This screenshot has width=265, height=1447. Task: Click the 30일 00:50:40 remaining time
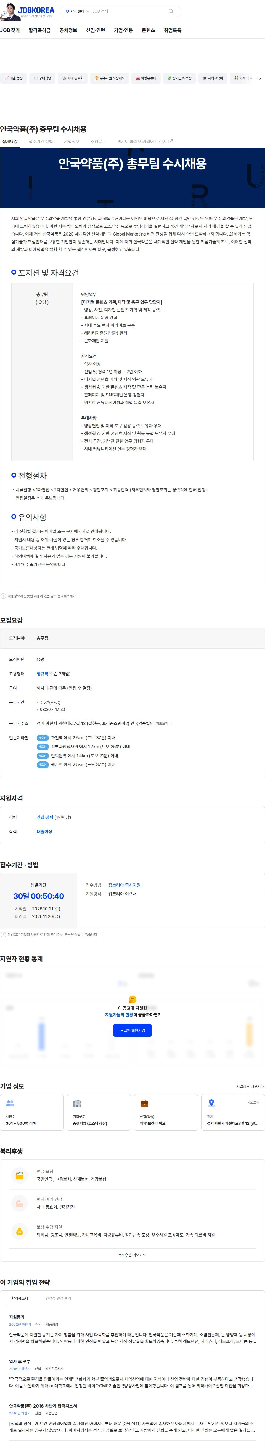pyautogui.click(x=39, y=896)
